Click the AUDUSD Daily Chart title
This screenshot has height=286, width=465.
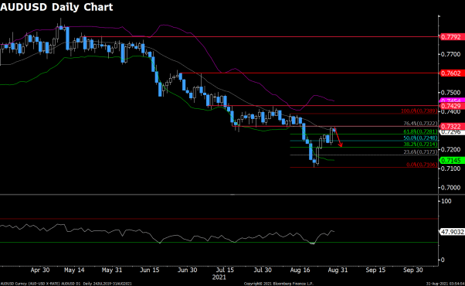coord(56,7)
